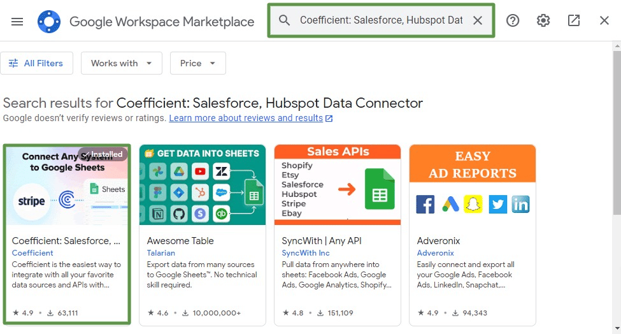Click the Coefficient description text
The width and height of the screenshot is (621, 334).
[x=66, y=275]
